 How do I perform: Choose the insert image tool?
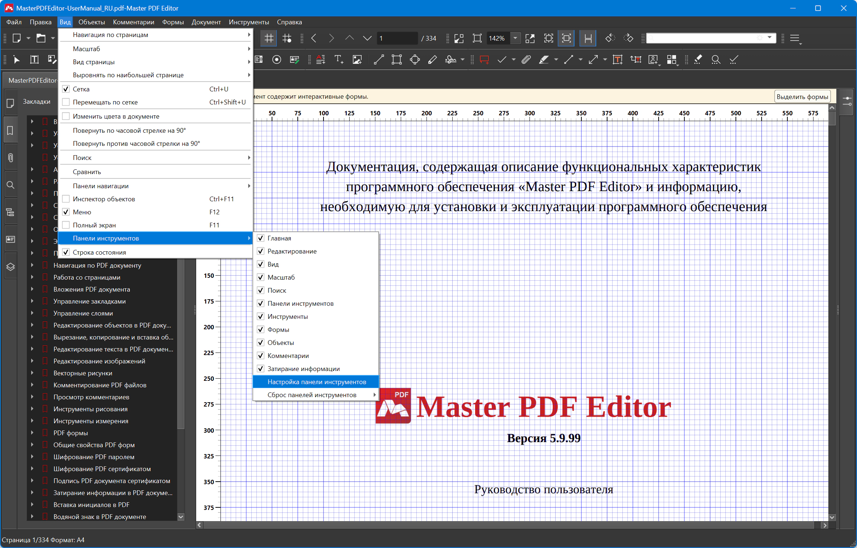point(357,59)
